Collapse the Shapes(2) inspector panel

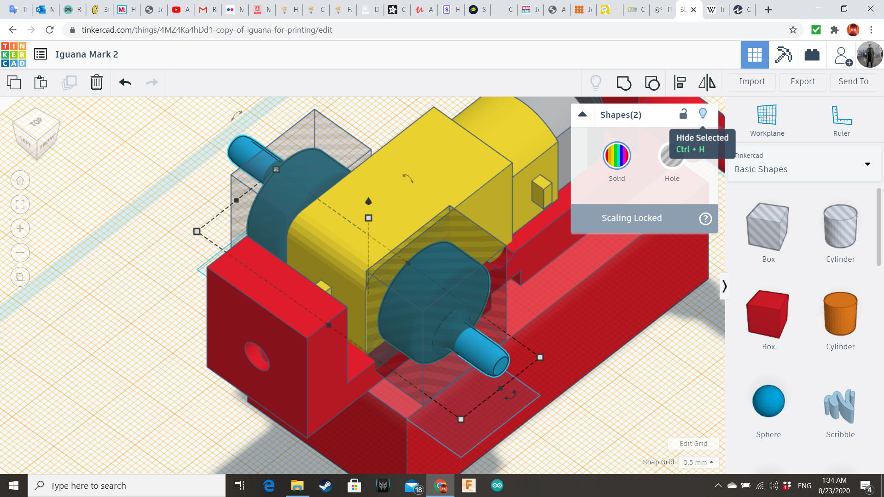pyautogui.click(x=582, y=115)
